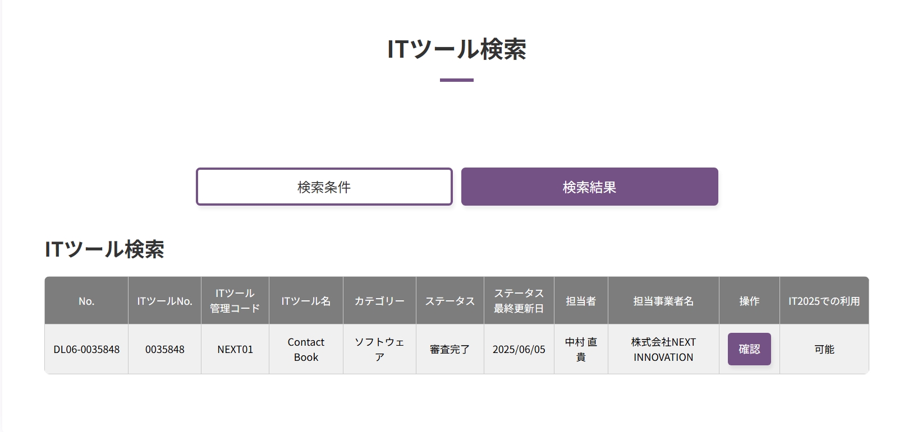
Task: Click the 審査完了 status cell
Action: [x=450, y=349]
